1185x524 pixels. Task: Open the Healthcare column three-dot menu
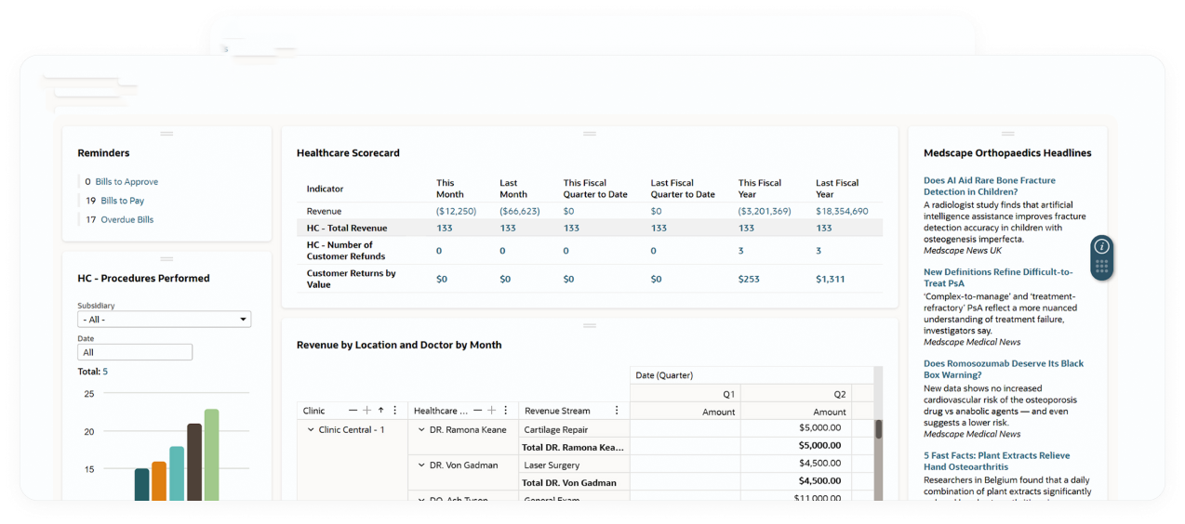click(x=505, y=411)
